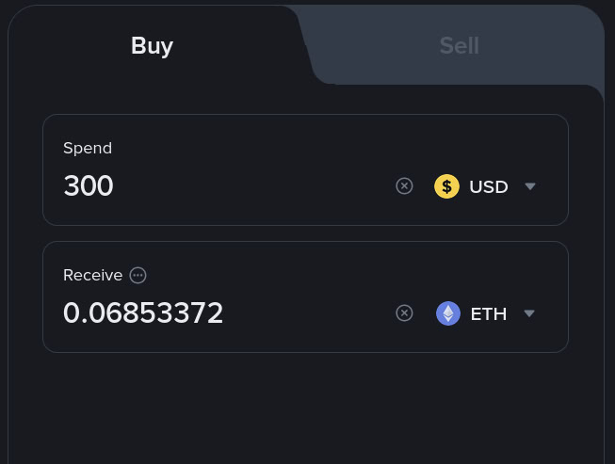
Task: Click the yellow USD dollar coin icon
Action: [x=446, y=186]
